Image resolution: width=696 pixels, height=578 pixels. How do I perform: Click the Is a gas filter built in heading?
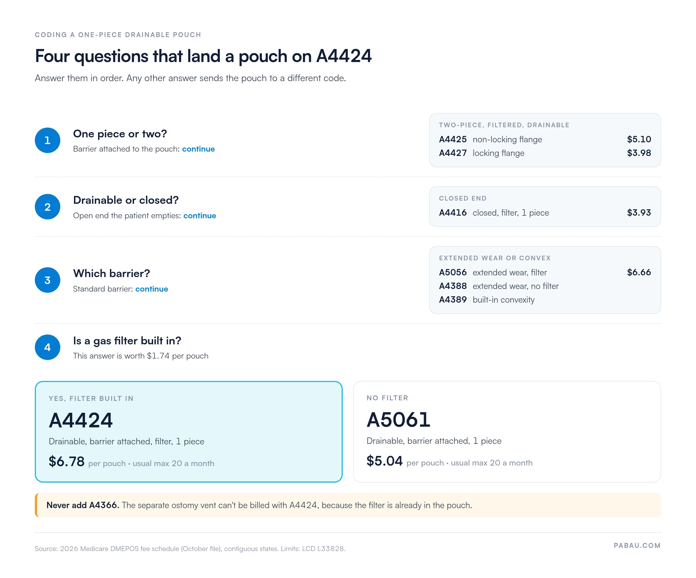127,341
